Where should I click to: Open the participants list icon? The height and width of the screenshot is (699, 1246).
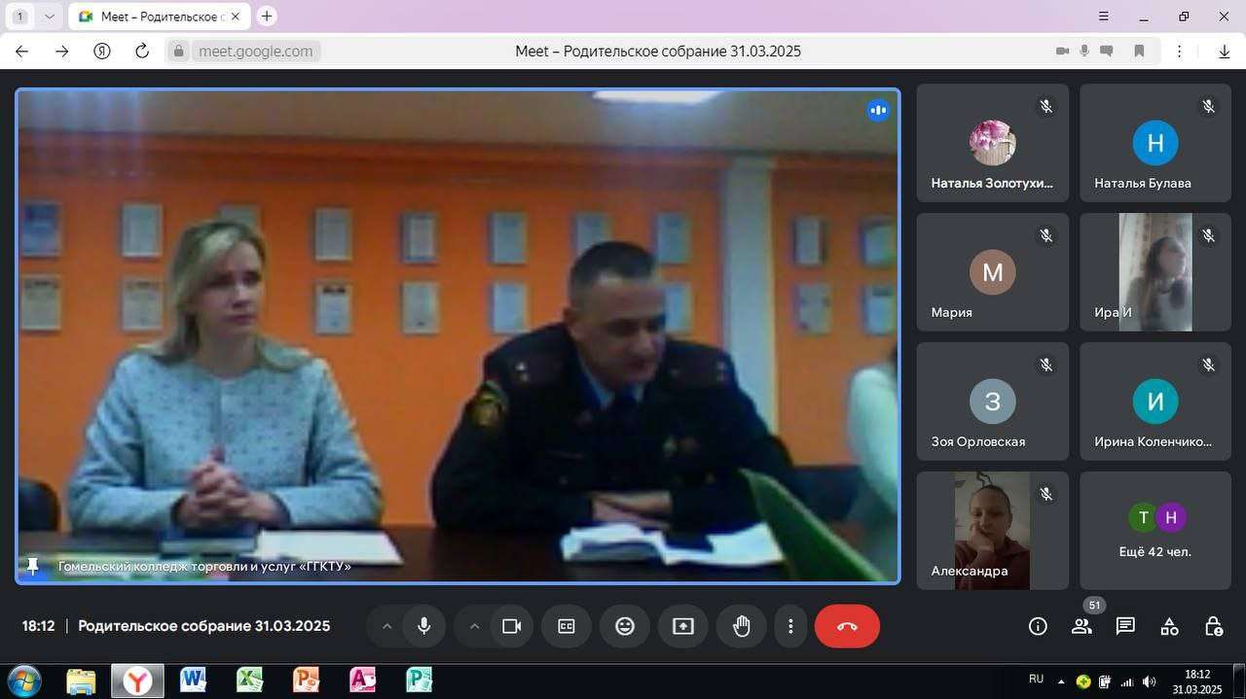pos(1081,626)
